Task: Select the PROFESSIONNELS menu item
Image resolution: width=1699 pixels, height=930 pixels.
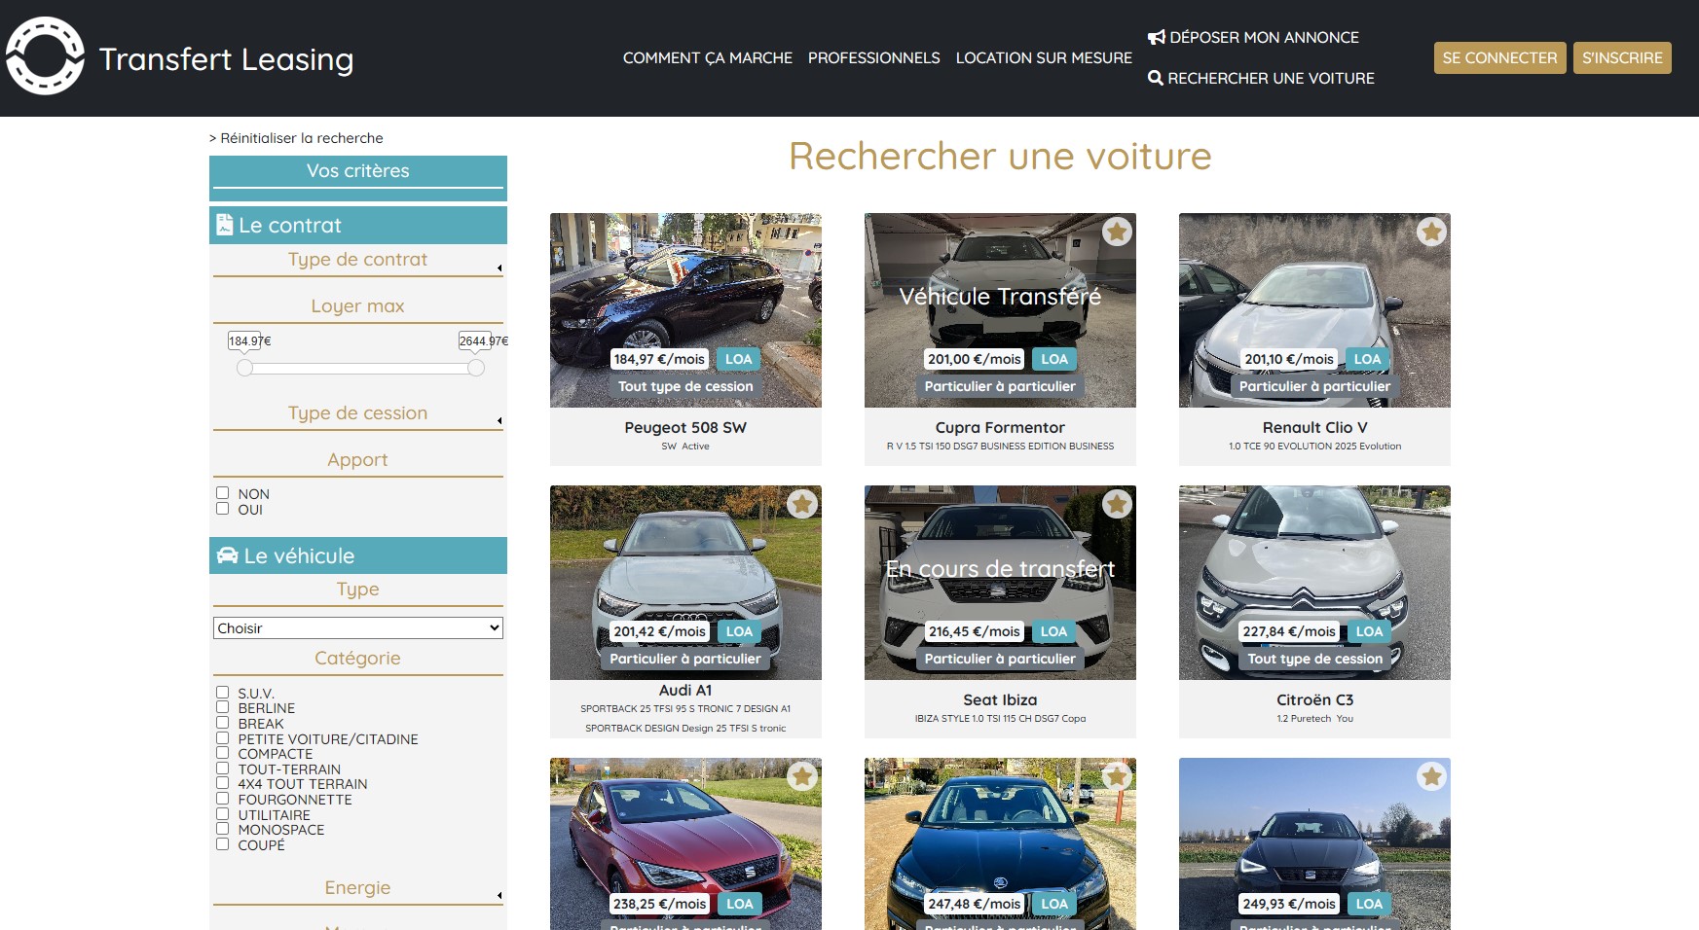Action: pyautogui.click(x=873, y=57)
